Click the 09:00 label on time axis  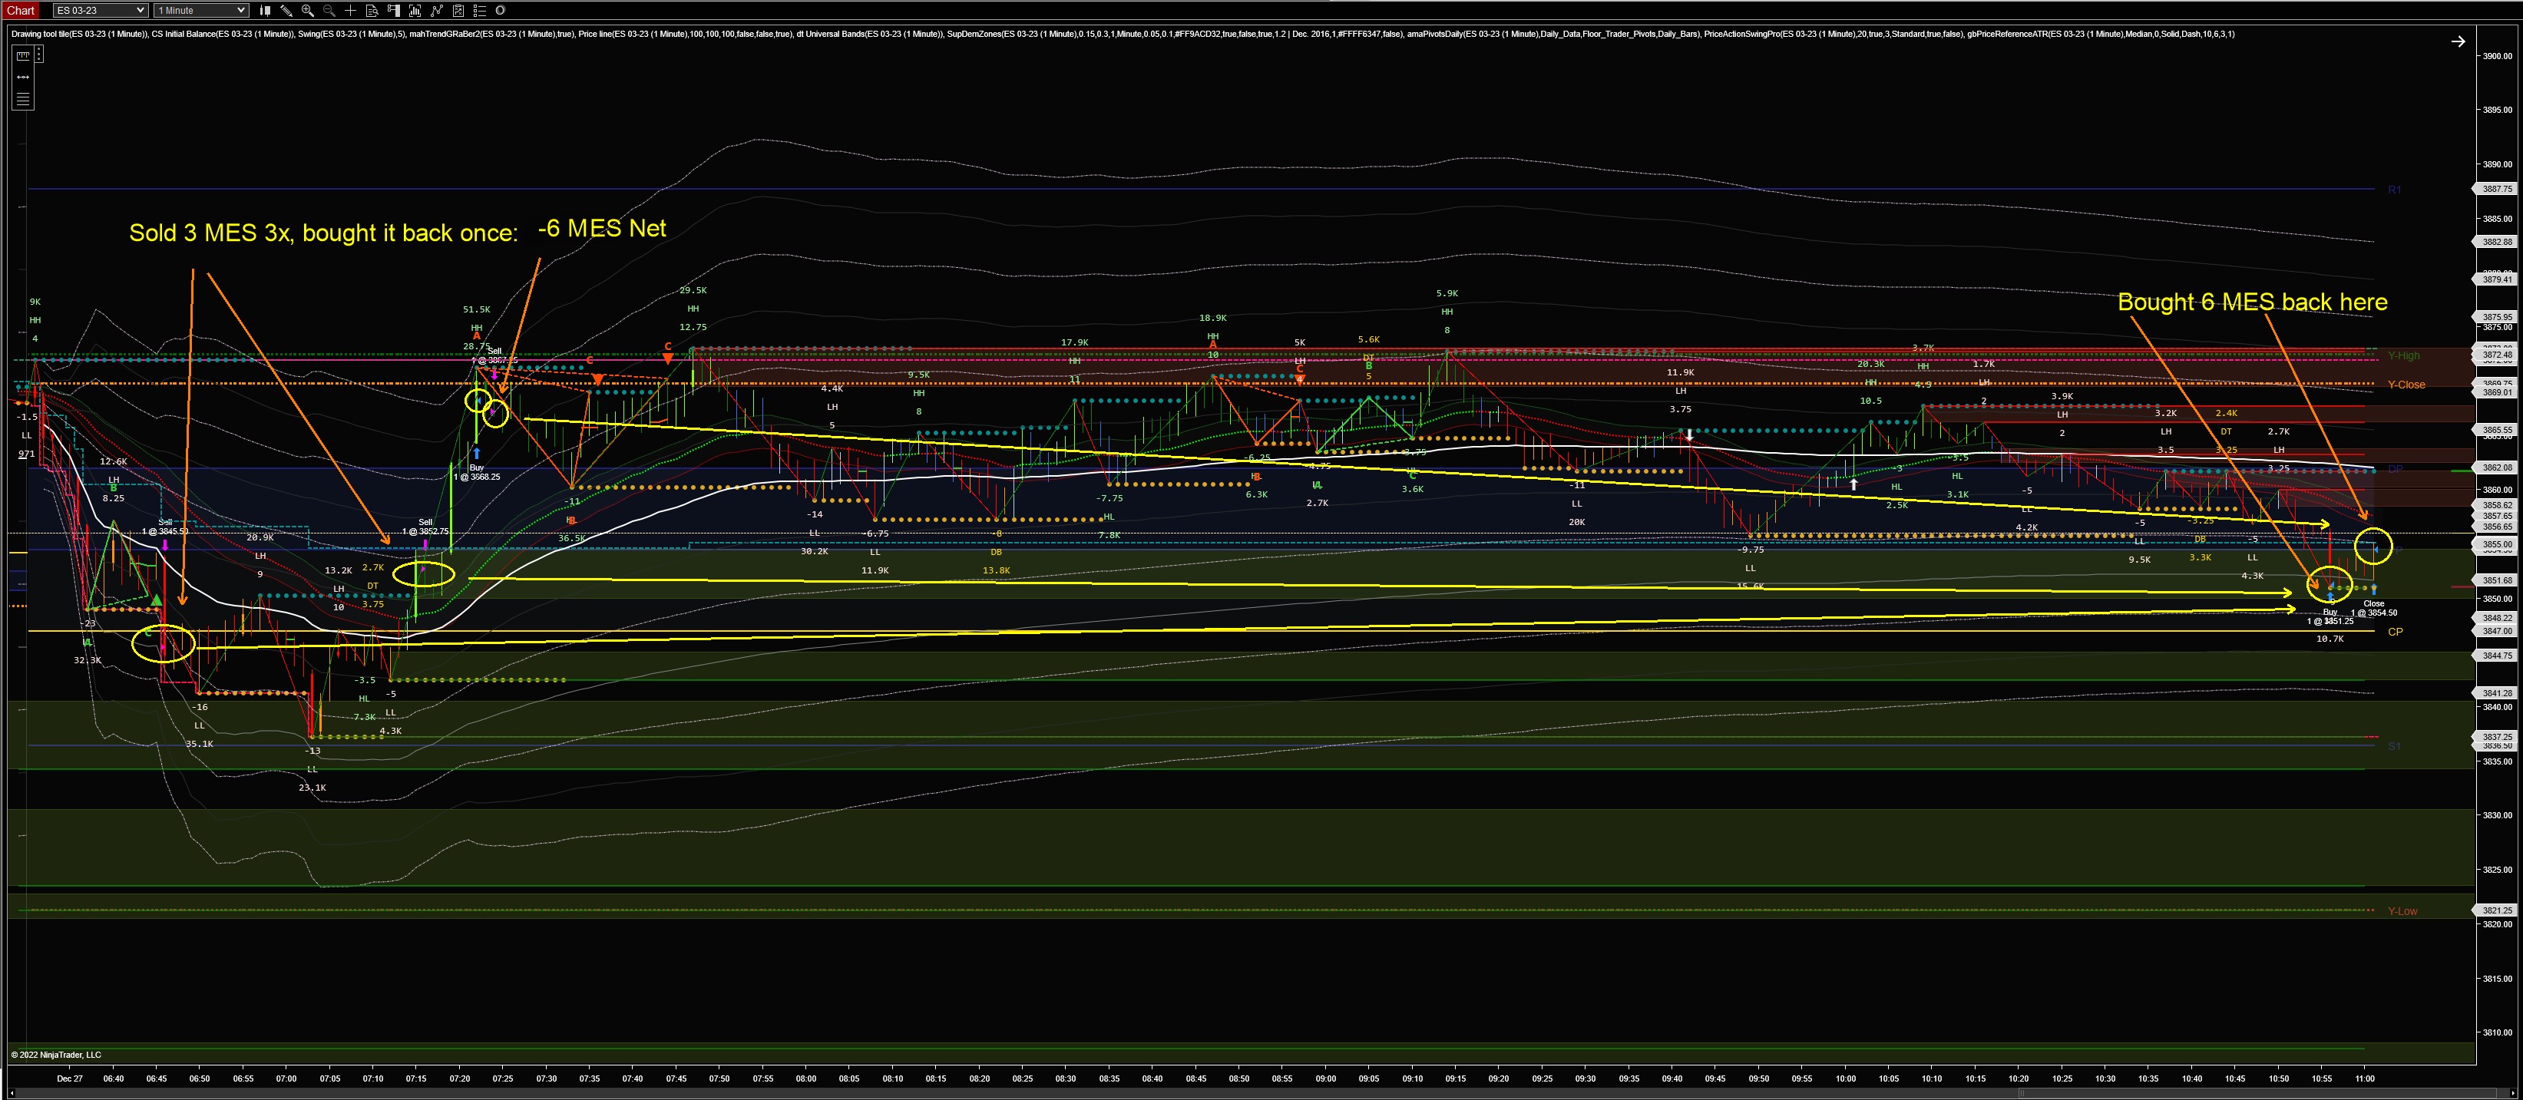click(1325, 1079)
